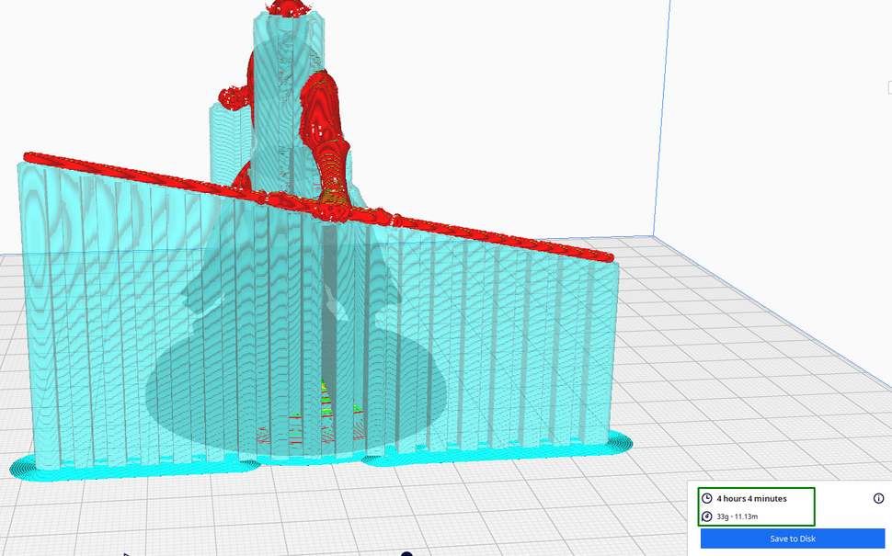Click the white background of the print summary panel
This screenshot has height=556, width=892.
(846, 519)
